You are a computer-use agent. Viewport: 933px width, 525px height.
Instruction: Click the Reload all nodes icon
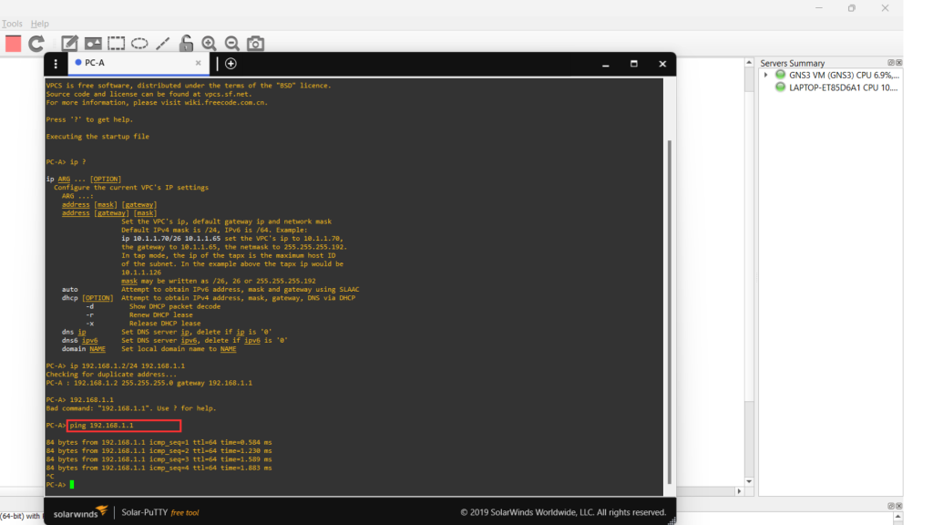pyautogui.click(x=36, y=43)
